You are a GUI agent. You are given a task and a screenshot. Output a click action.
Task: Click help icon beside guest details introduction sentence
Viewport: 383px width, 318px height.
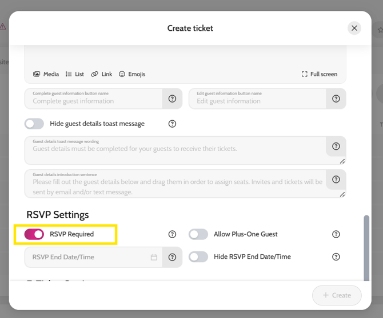(x=336, y=180)
